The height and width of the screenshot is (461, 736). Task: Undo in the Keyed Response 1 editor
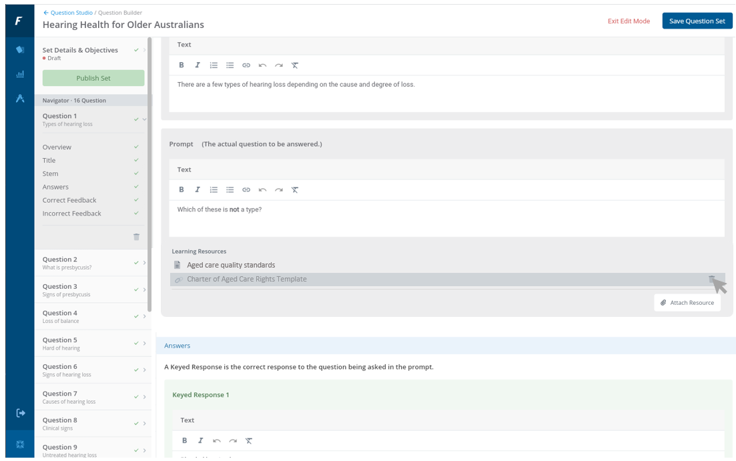[217, 441]
